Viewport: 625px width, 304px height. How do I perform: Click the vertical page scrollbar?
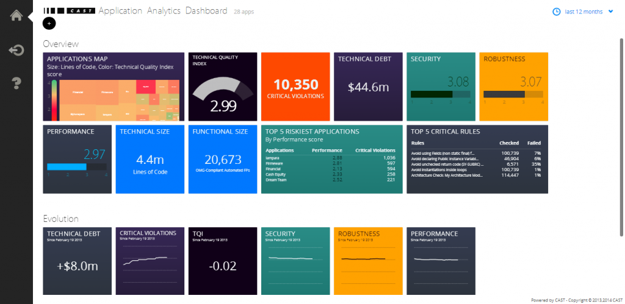pos(621,134)
